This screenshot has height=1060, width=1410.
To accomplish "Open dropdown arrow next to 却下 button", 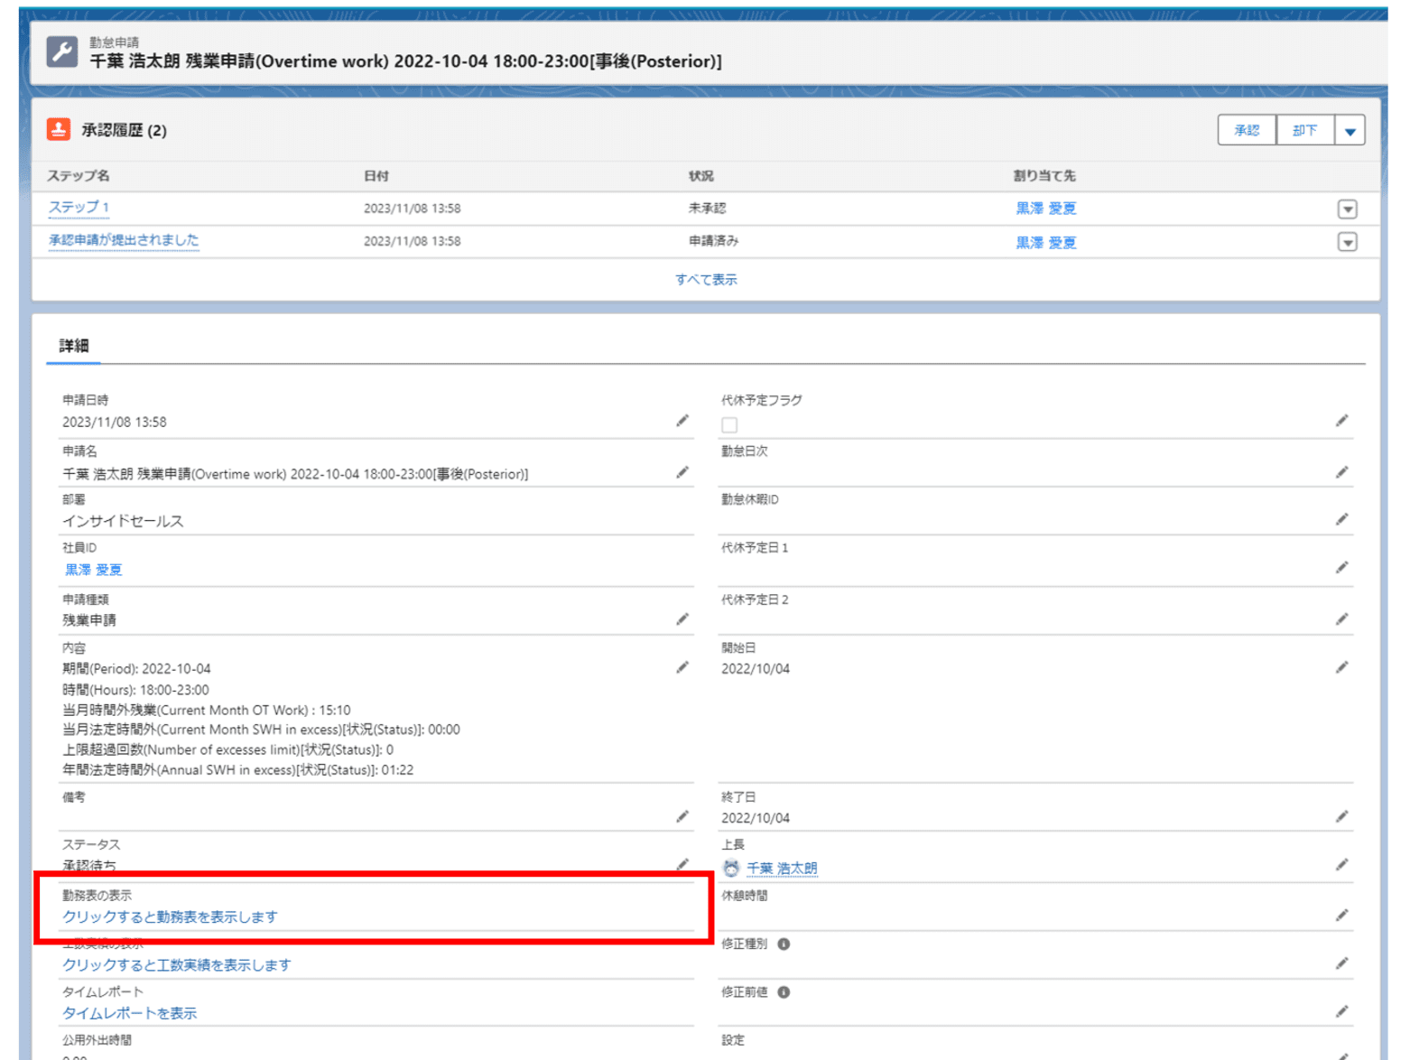I will click(x=1350, y=131).
